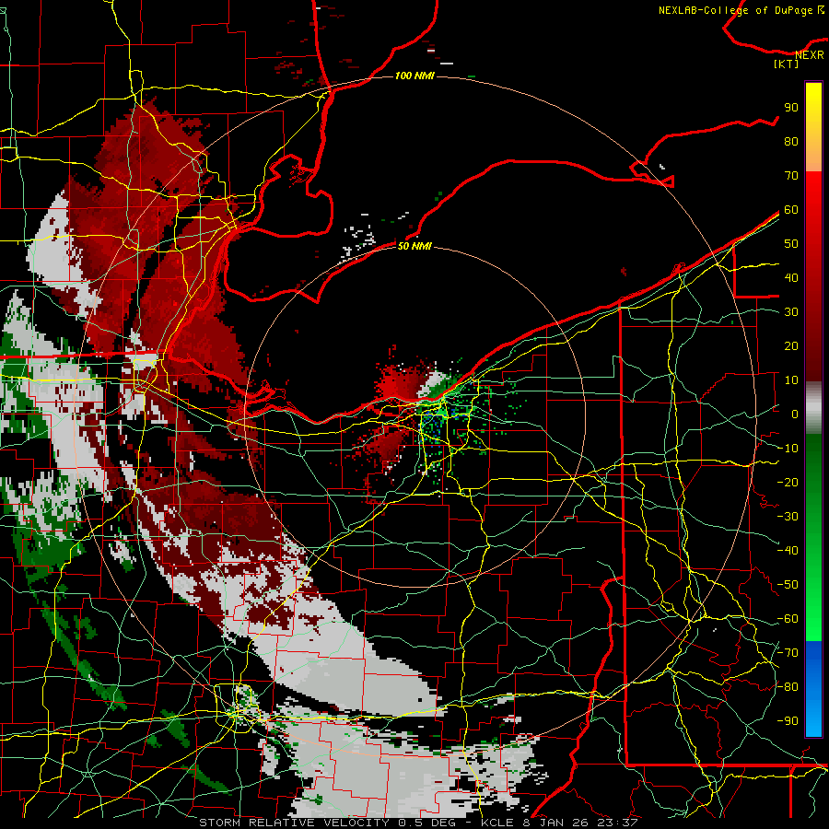Image resolution: width=829 pixels, height=829 pixels.
Task: Click the -50 velocity scale label
Action: (788, 585)
